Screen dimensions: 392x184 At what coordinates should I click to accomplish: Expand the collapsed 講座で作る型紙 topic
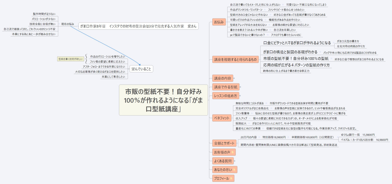pyautogui.click(x=240, y=87)
